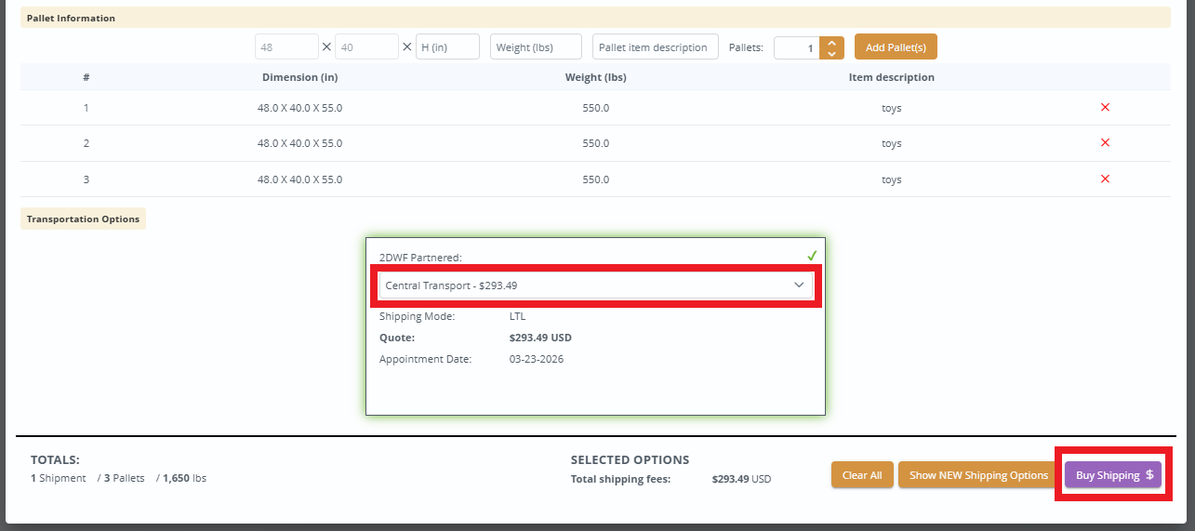
Task: Click the Add Pallet(s) button
Action: click(896, 47)
